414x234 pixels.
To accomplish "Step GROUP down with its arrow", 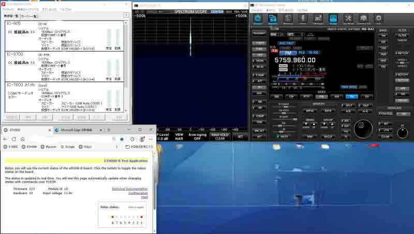I will pyautogui.click(x=324, y=124).
